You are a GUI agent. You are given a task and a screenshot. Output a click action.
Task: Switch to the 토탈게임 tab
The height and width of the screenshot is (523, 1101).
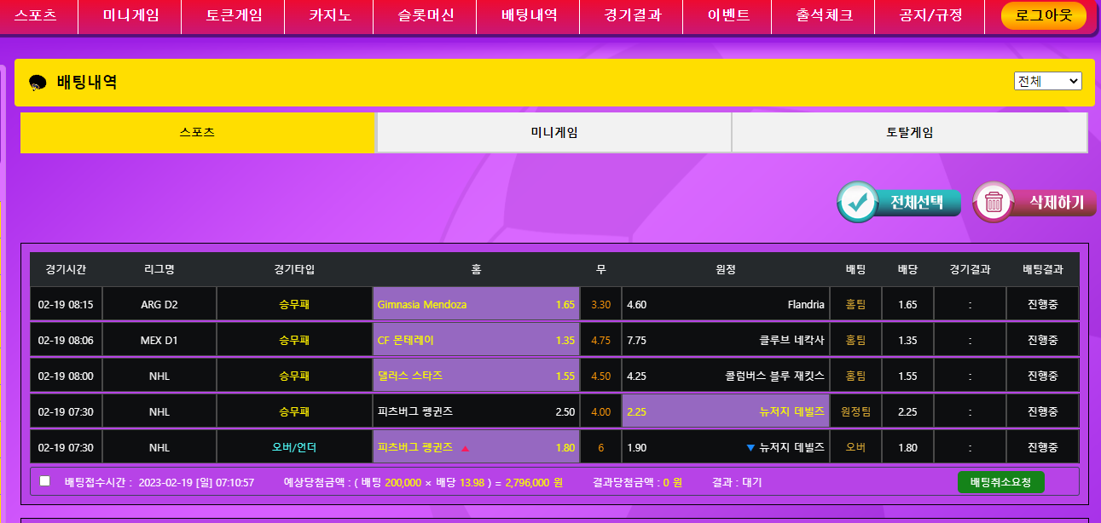(909, 133)
